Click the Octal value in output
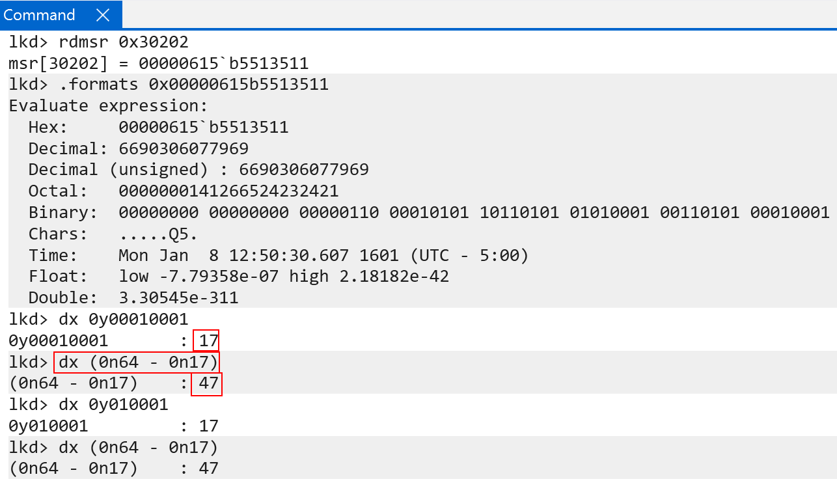This screenshot has height=479, width=837. [x=228, y=191]
